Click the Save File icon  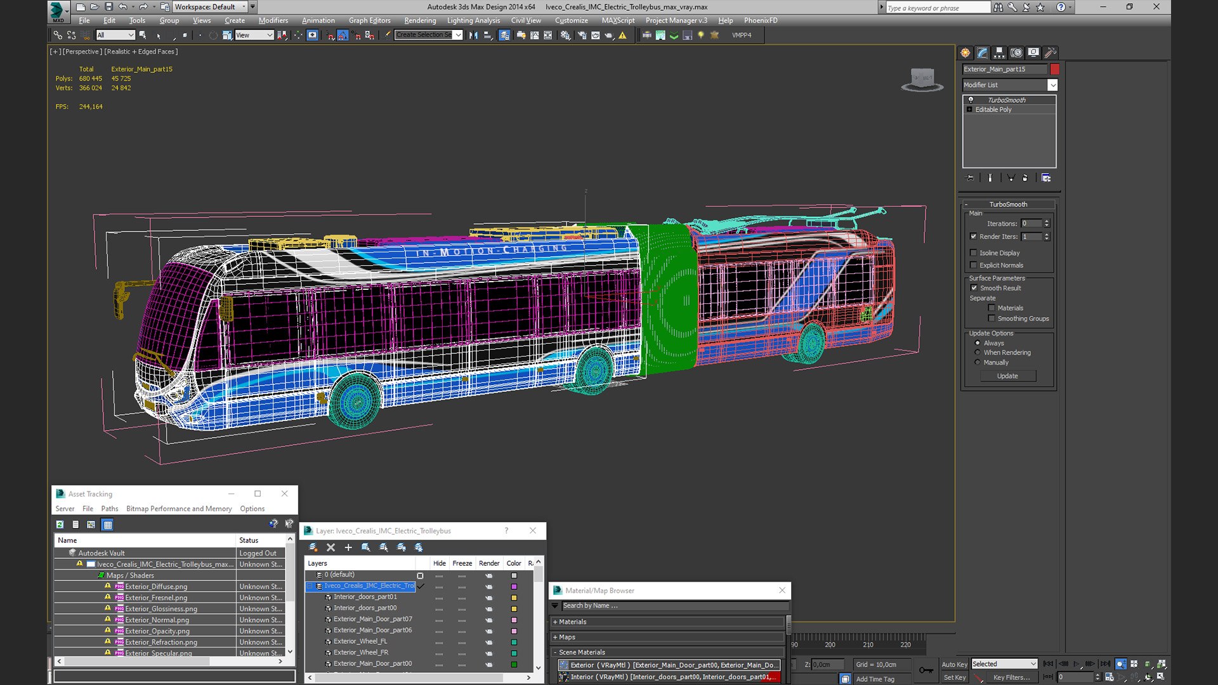[108, 7]
